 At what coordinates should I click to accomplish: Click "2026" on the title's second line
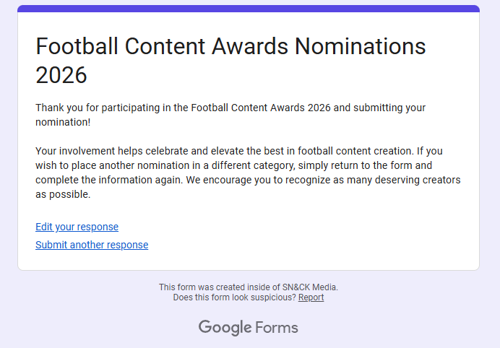61,75
